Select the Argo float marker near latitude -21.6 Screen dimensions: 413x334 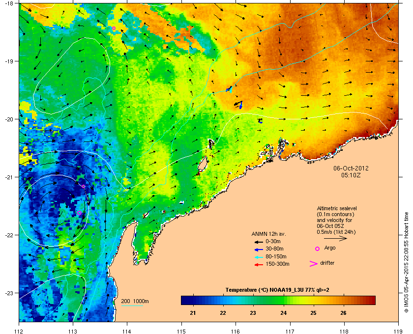[x=79, y=213]
